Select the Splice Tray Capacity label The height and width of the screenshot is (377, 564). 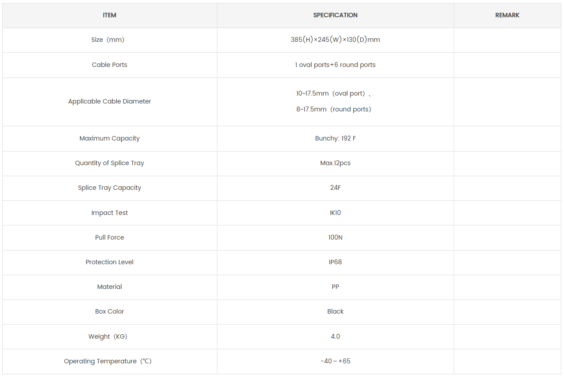click(x=109, y=188)
